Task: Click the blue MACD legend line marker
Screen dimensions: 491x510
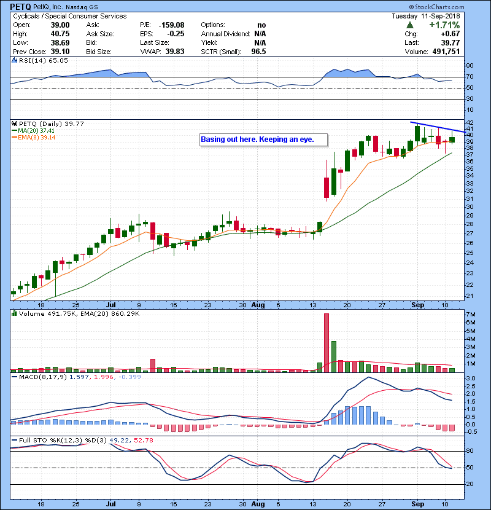Action: (14, 377)
